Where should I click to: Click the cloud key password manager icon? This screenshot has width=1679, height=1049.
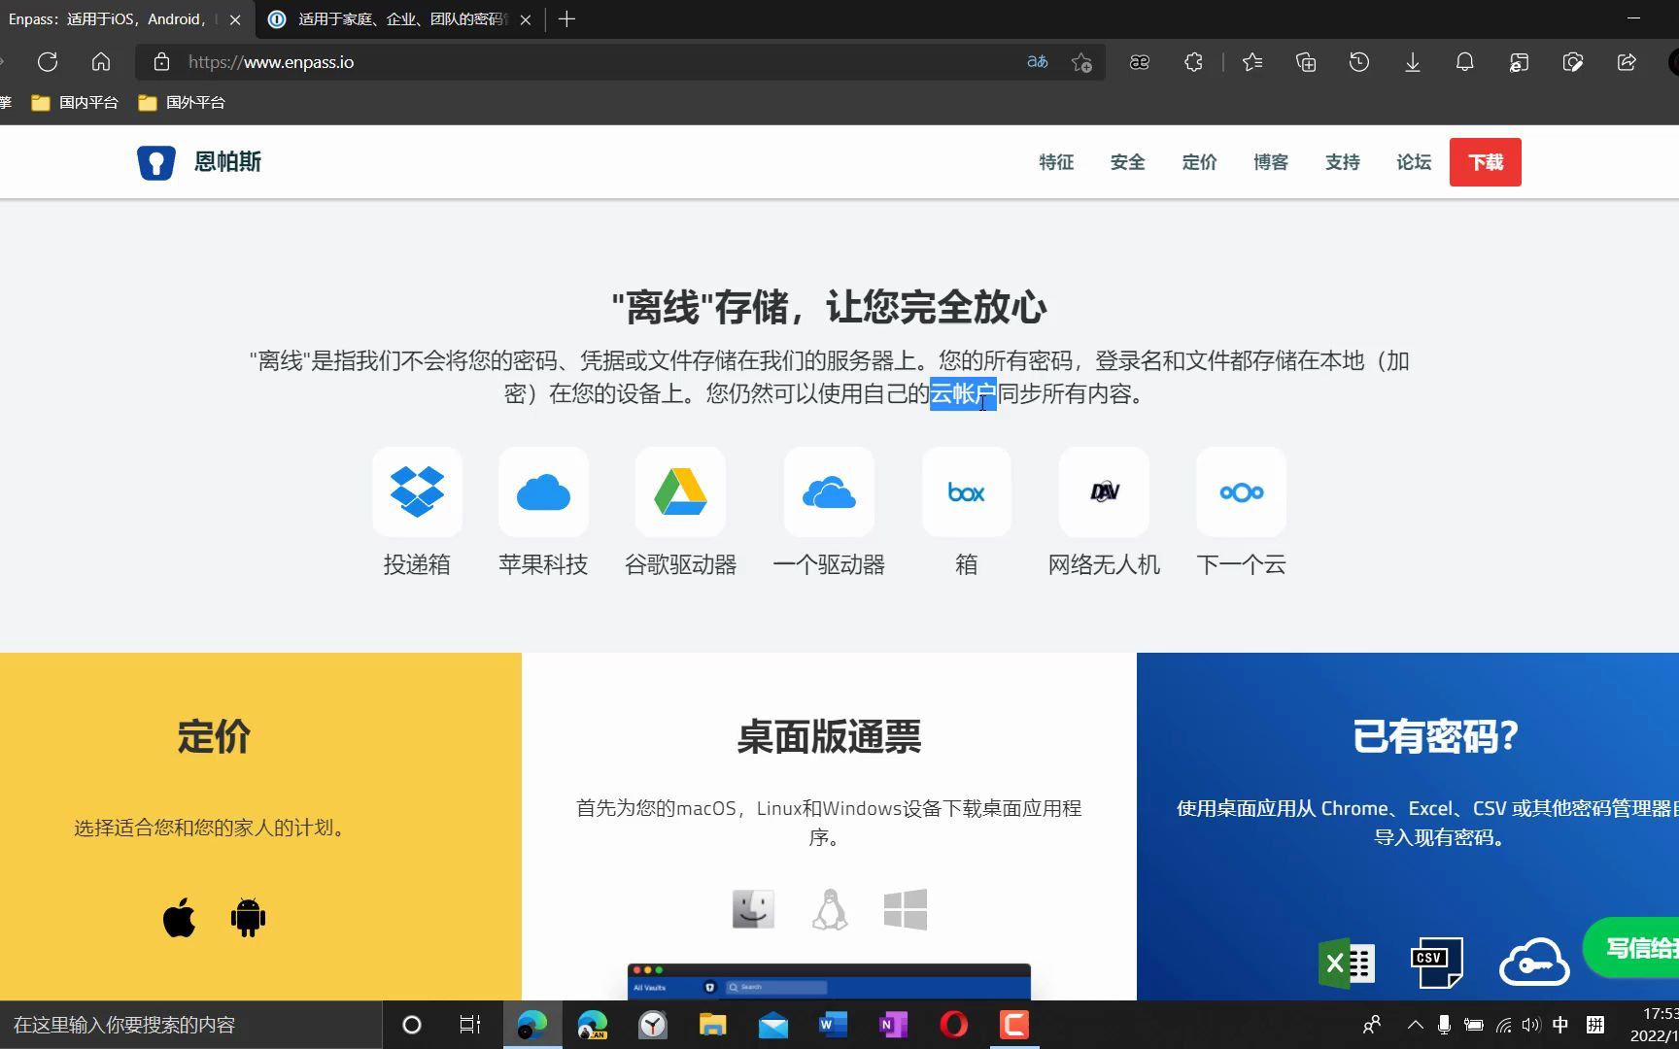(1534, 962)
